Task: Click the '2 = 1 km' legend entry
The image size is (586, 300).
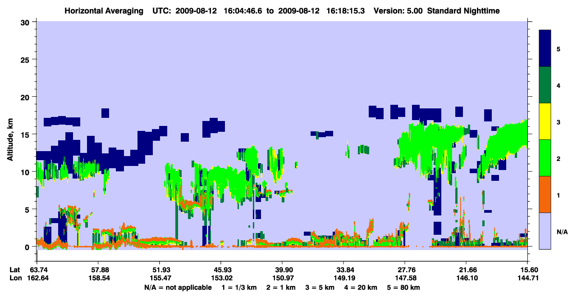Action: point(280,287)
